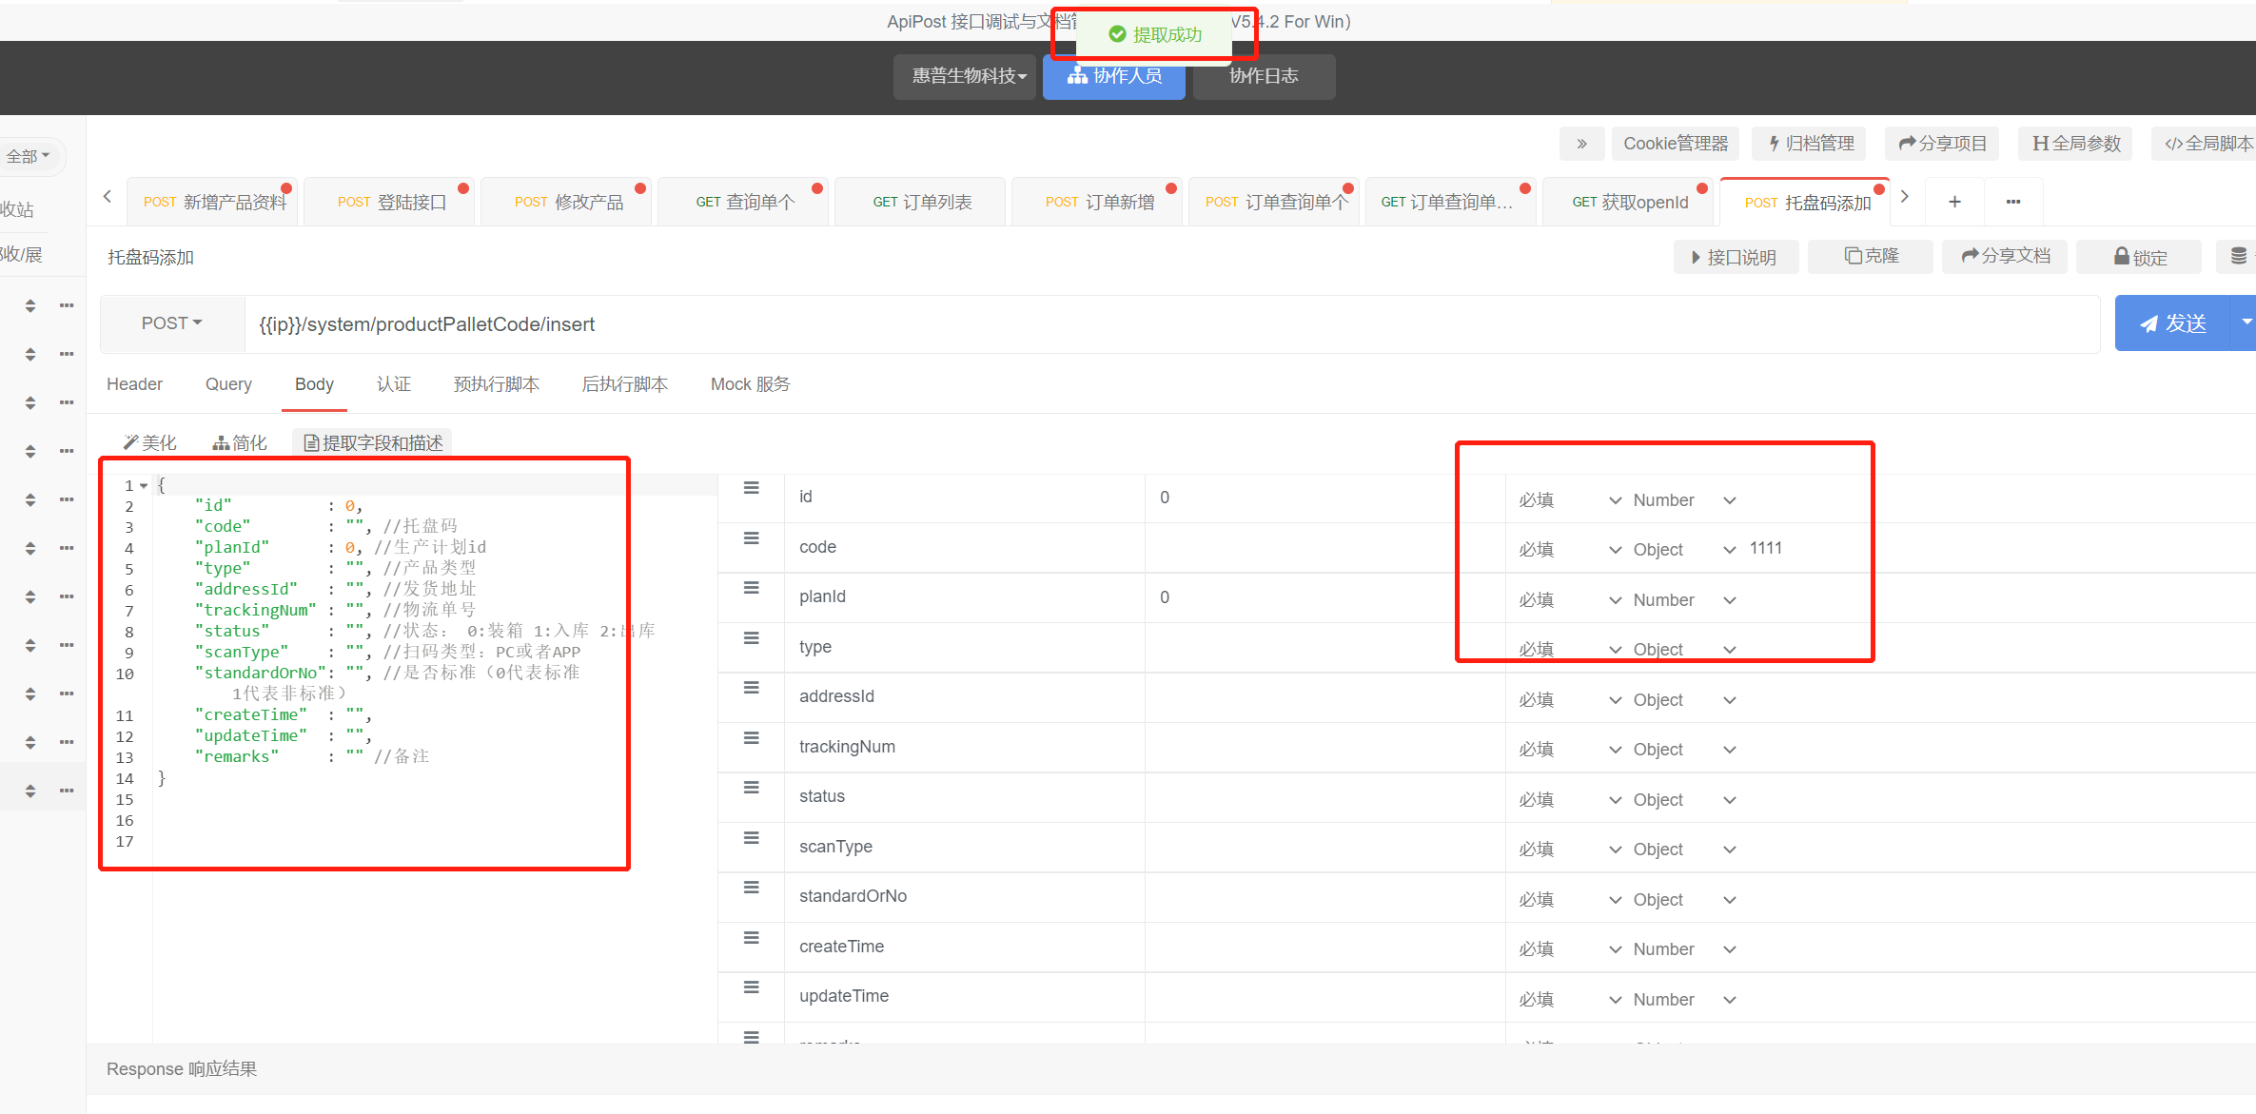Switch to 获取openId request tab

pyautogui.click(x=1629, y=202)
